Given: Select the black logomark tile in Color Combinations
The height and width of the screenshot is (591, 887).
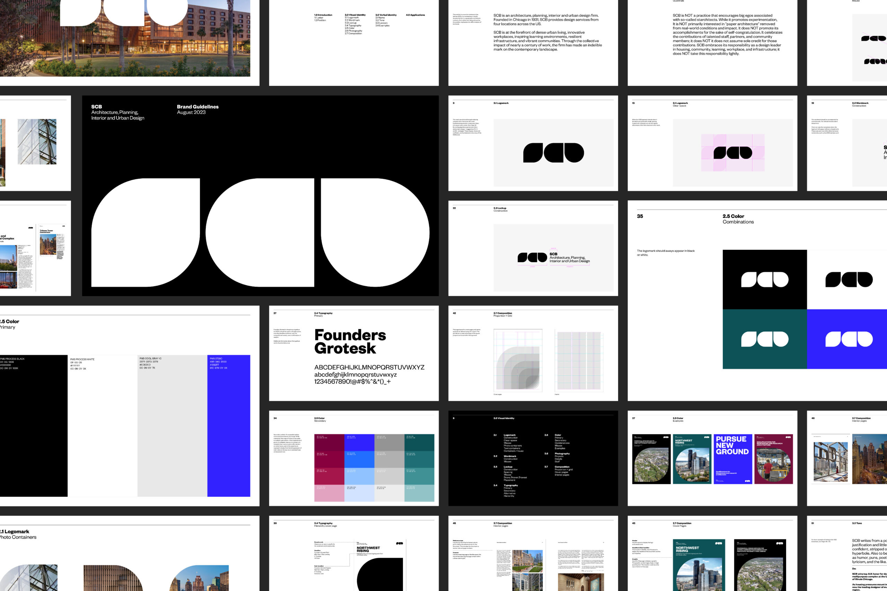Looking at the screenshot, I should tap(764, 279).
